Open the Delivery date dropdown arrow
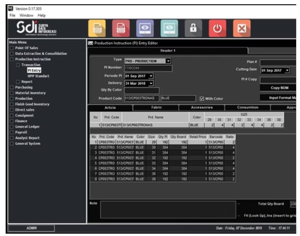Screen dimensions: 300x236 pyautogui.click(x=151, y=83)
